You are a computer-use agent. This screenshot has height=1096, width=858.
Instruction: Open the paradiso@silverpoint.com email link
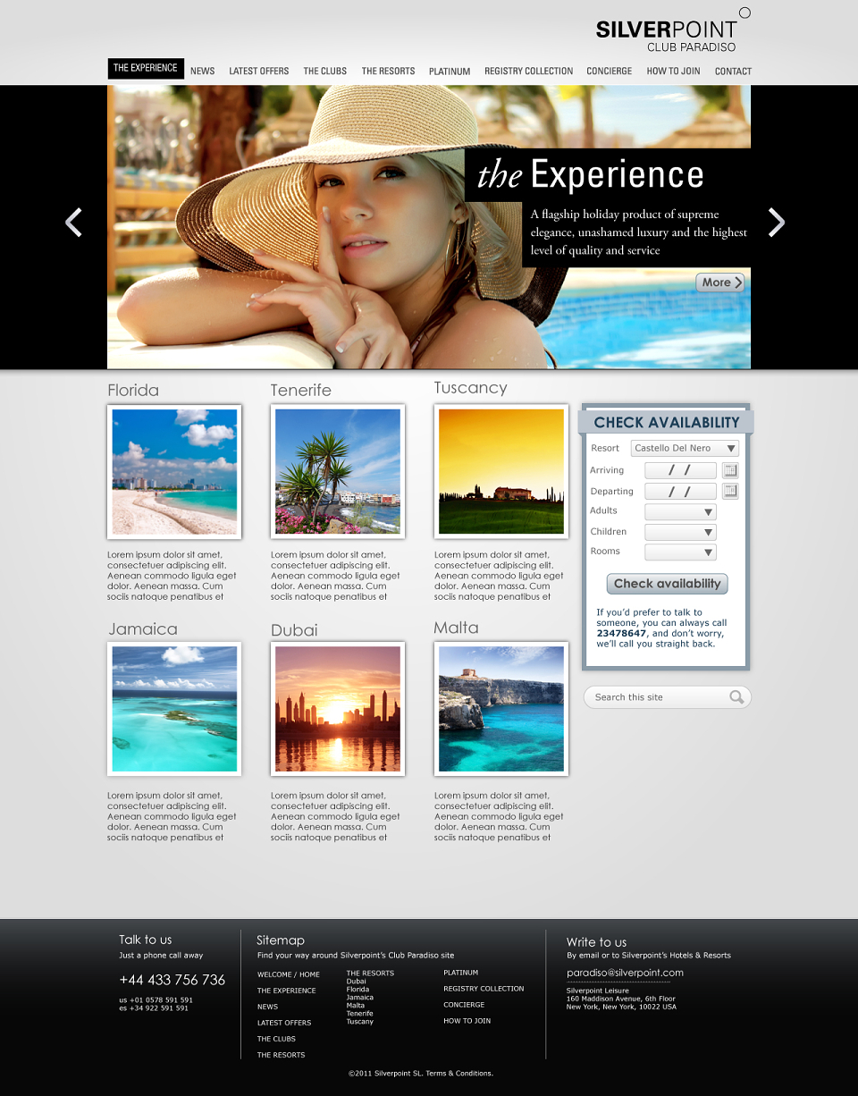tap(625, 973)
